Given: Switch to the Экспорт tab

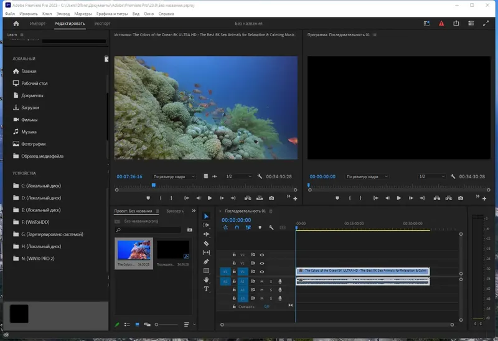Looking at the screenshot, I should pyautogui.click(x=102, y=24).
